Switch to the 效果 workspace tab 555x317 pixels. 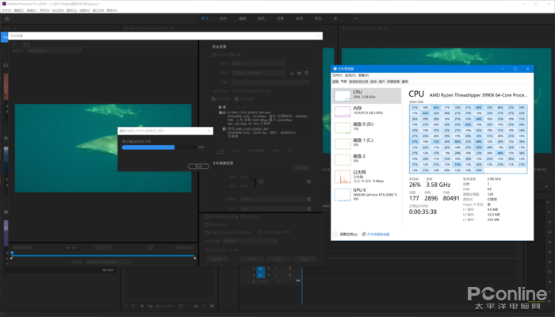(281, 18)
